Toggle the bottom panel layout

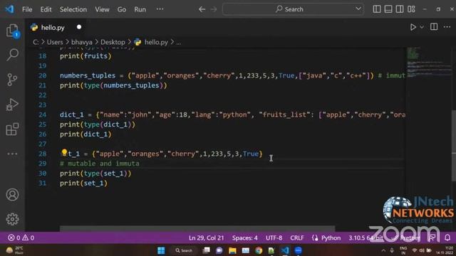(x=388, y=9)
